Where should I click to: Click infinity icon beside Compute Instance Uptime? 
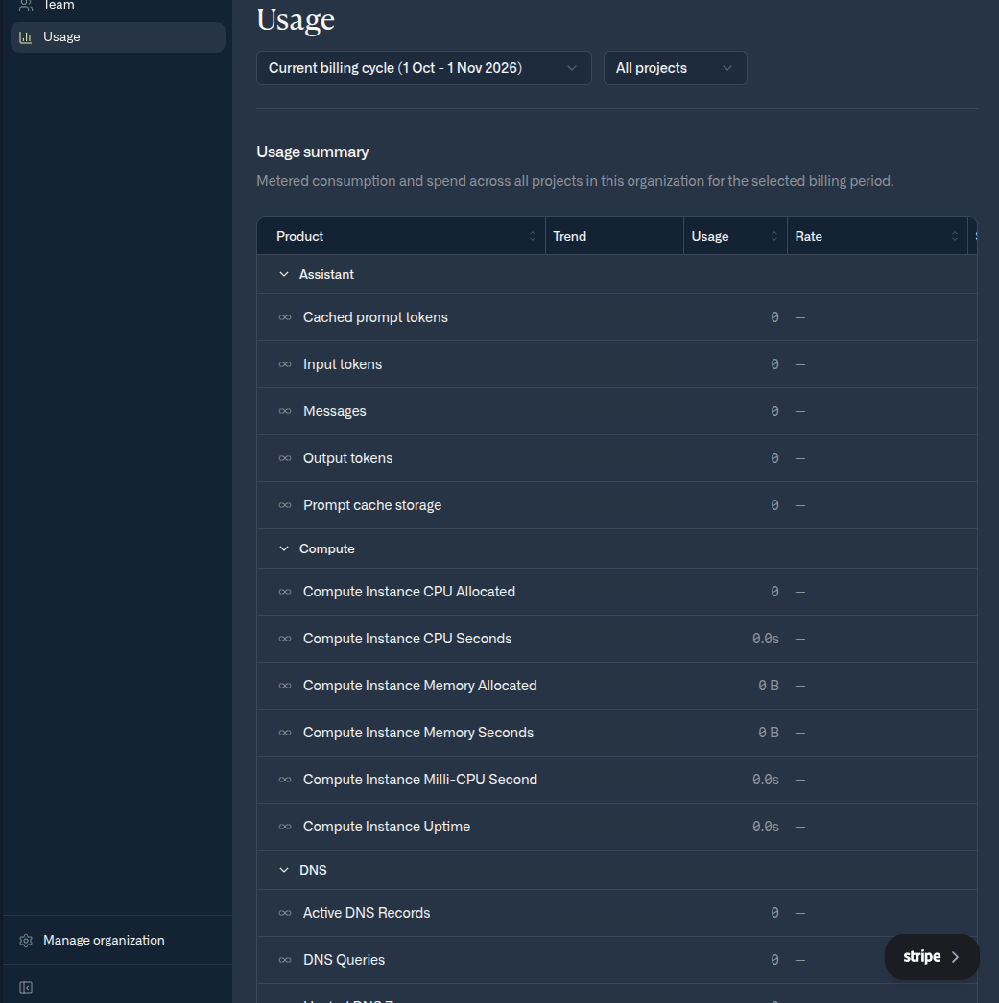pos(285,828)
